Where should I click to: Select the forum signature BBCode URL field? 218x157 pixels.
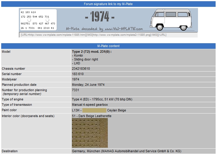108,35
